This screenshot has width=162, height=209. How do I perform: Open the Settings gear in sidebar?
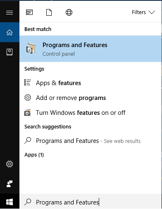tap(10, 164)
